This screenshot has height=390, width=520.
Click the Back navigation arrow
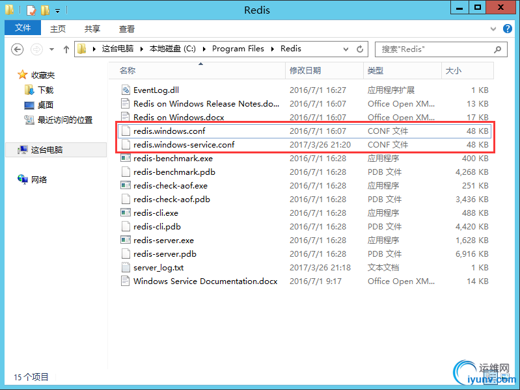[x=17, y=49]
